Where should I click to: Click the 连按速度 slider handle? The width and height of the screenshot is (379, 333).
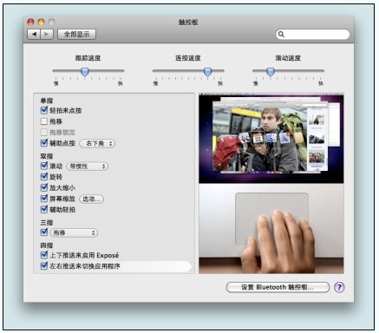207,71
